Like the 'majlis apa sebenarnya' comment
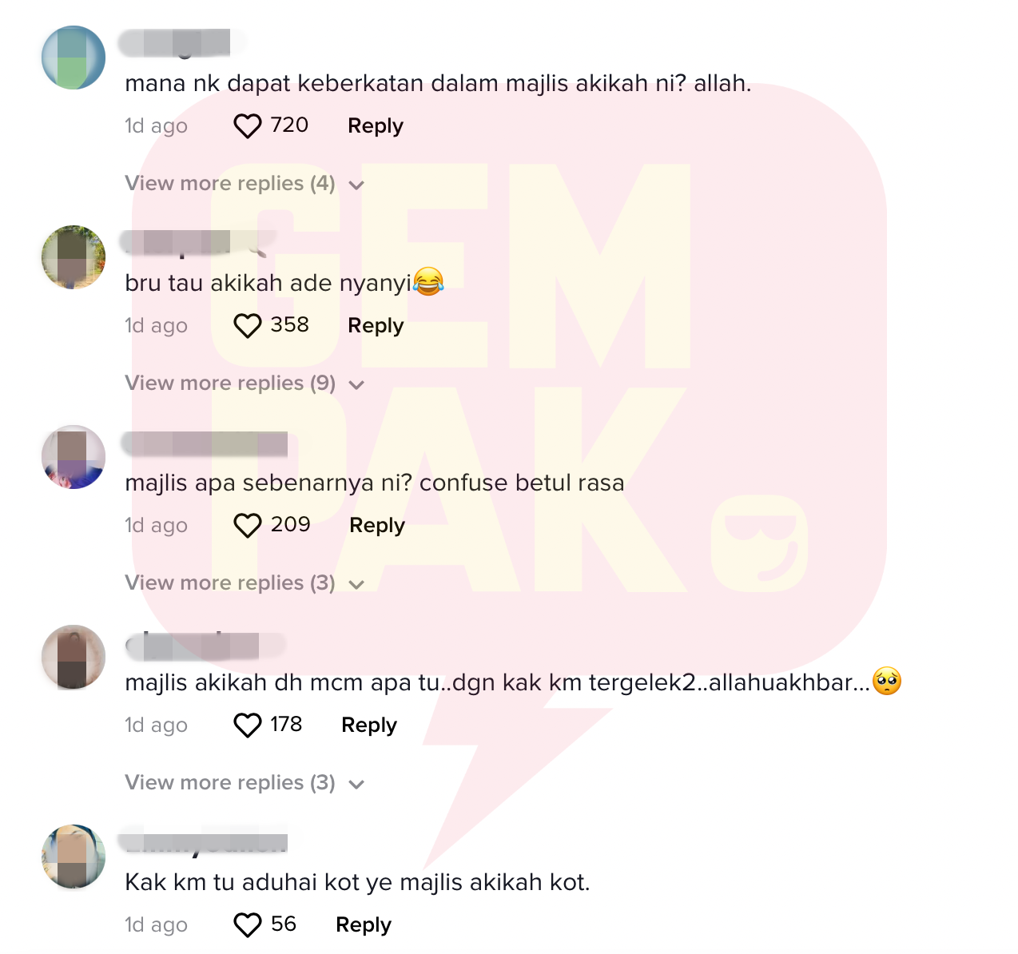1018x954 pixels. click(x=247, y=525)
